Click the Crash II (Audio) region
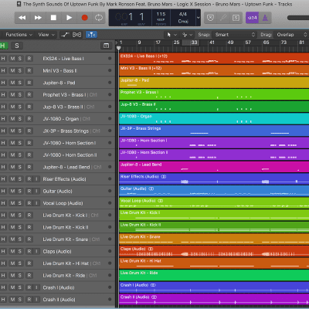This screenshot has height=309, width=309. (214, 300)
